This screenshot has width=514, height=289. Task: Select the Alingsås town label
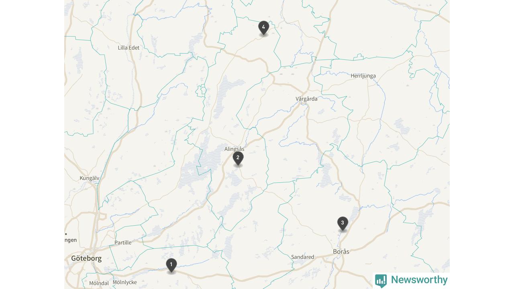(x=234, y=149)
